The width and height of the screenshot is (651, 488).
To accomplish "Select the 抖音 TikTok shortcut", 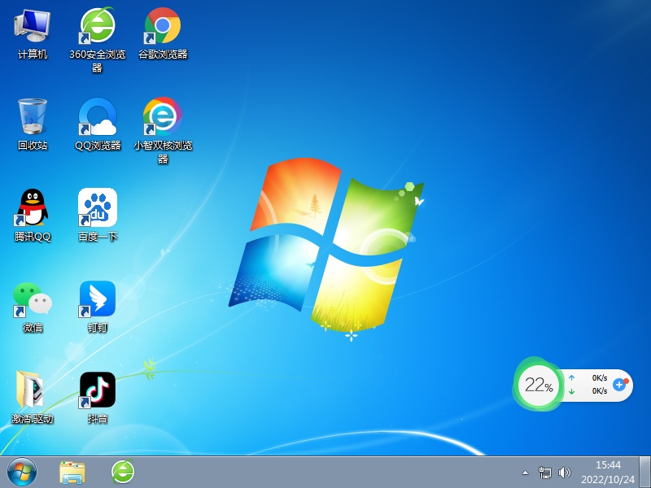I will (x=98, y=398).
